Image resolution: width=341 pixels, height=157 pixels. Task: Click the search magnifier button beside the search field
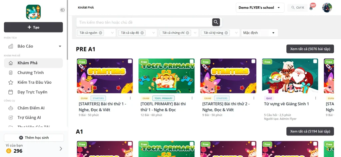[x=216, y=22]
